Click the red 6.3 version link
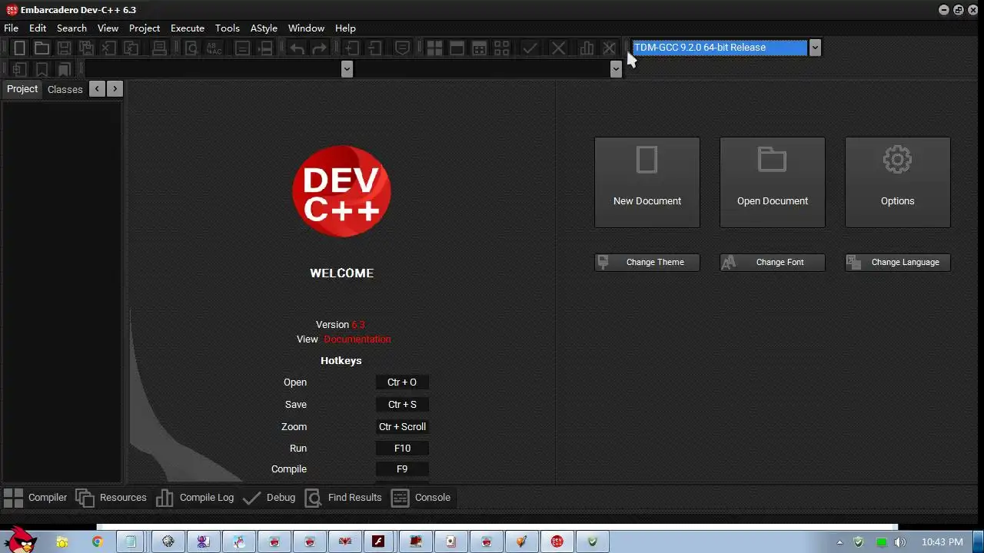This screenshot has width=984, height=553. click(x=358, y=324)
